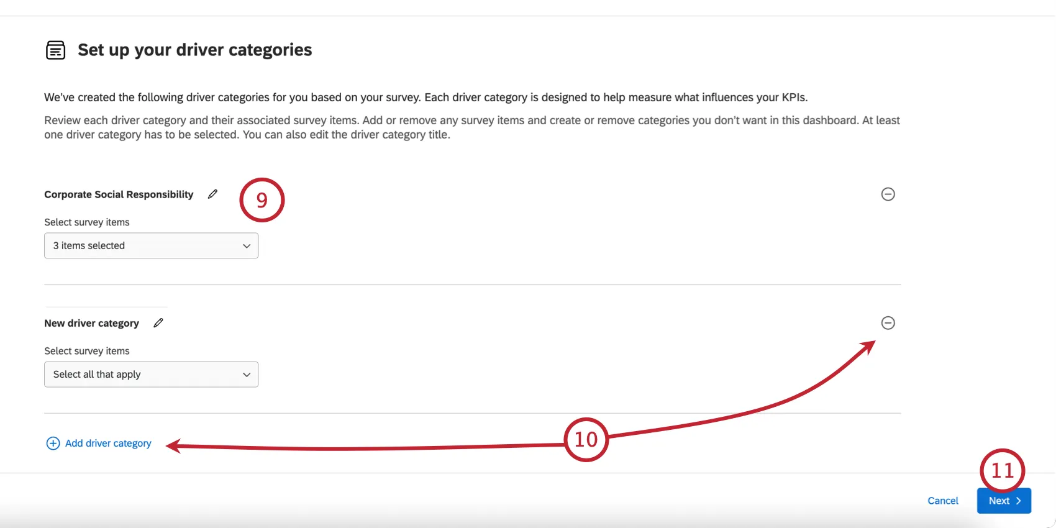Image resolution: width=1056 pixels, height=528 pixels.
Task: Open the 3 items selected dropdown
Action: pos(151,246)
